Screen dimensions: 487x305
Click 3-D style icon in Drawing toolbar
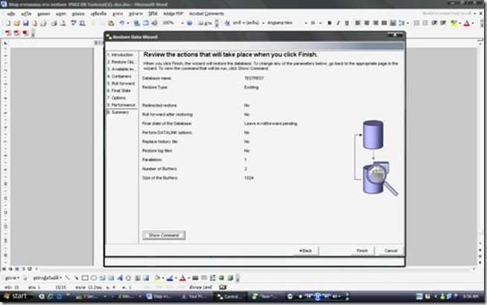(230, 277)
